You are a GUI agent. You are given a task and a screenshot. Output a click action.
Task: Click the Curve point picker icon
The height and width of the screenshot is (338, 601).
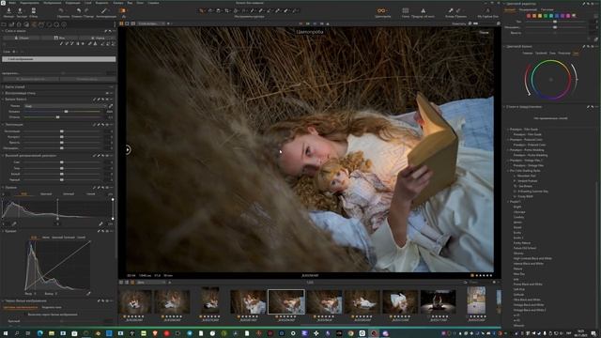[88, 293]
